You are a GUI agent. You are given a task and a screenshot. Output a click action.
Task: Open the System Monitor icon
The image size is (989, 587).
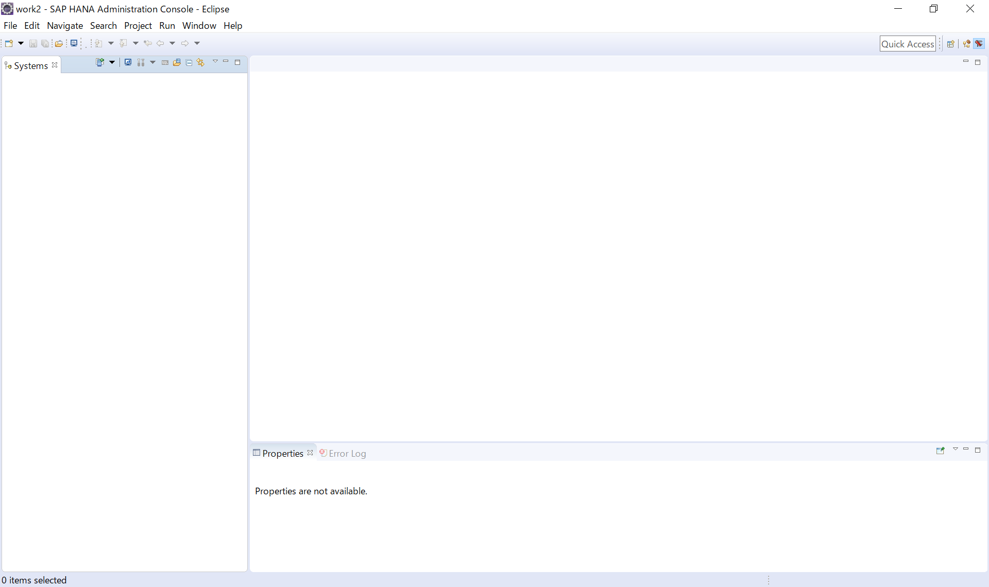pyautogui.click(x=128, y=62)
